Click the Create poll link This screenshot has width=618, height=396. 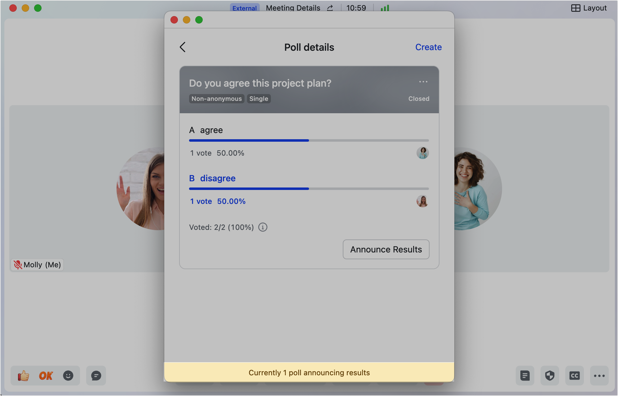(428, 47)
